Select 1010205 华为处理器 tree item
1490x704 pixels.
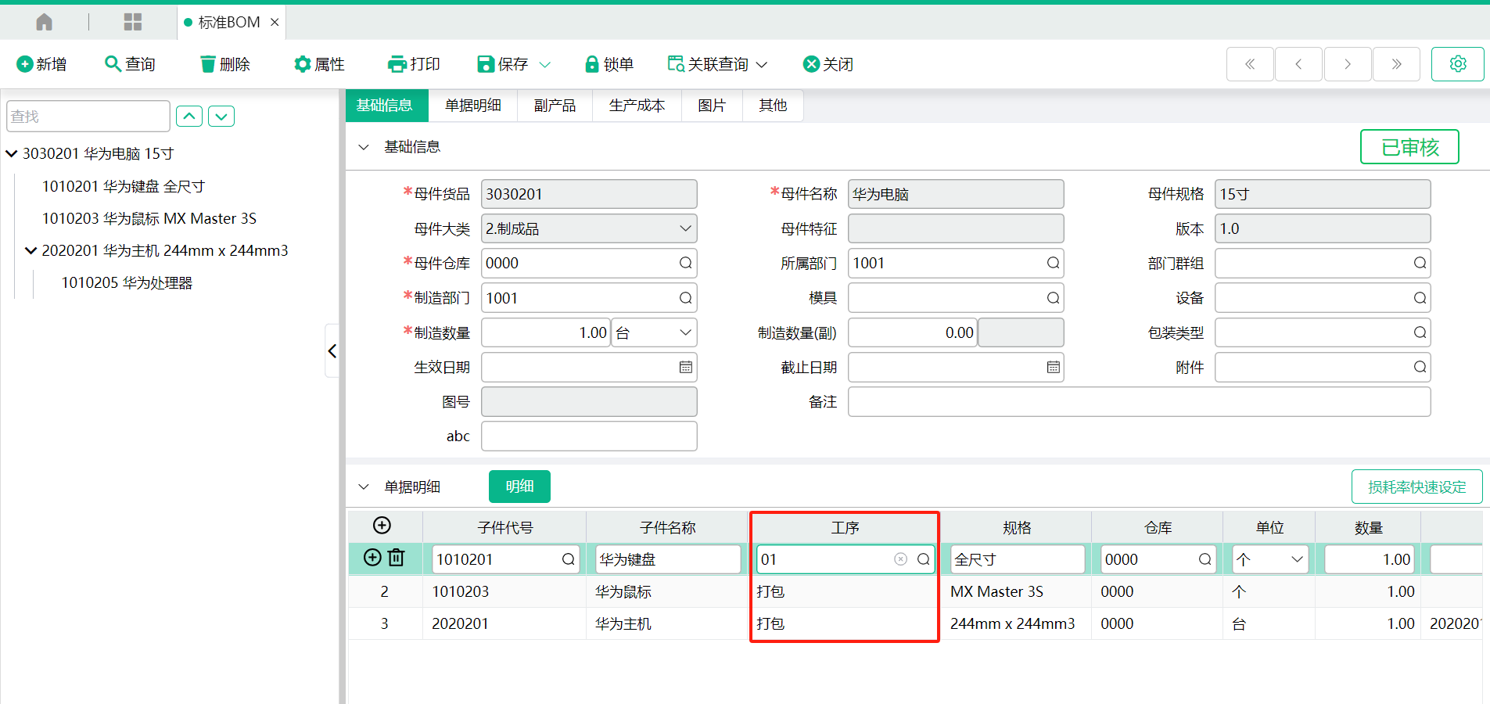(127, 282)
